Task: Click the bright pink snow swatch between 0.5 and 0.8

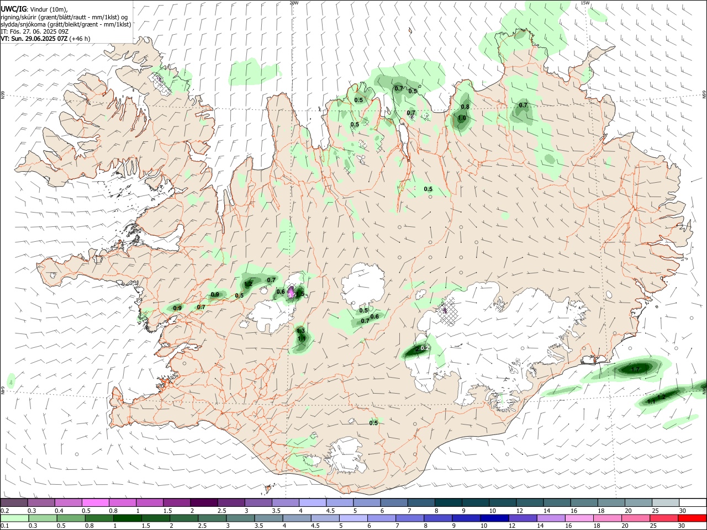Action: tap(95, 502)
